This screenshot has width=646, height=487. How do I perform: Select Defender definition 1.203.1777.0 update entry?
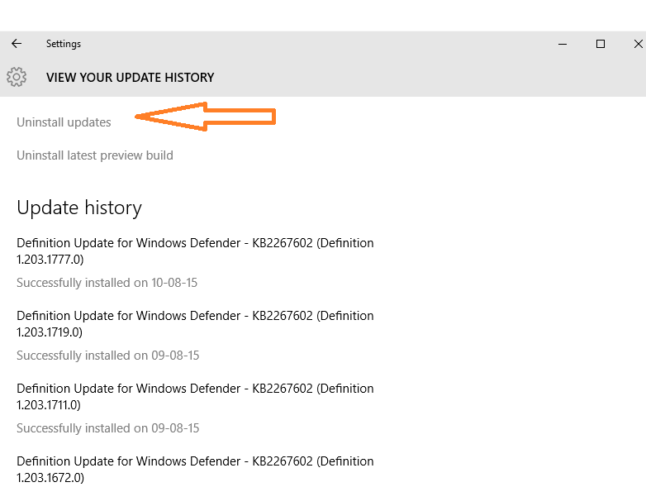(x=195, y=251)
